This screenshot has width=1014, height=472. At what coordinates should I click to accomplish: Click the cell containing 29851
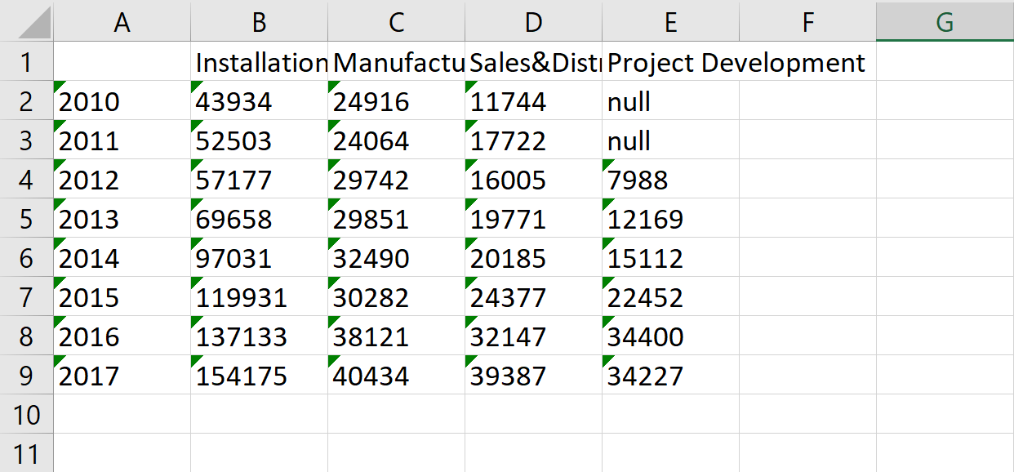tap(396, 219)
